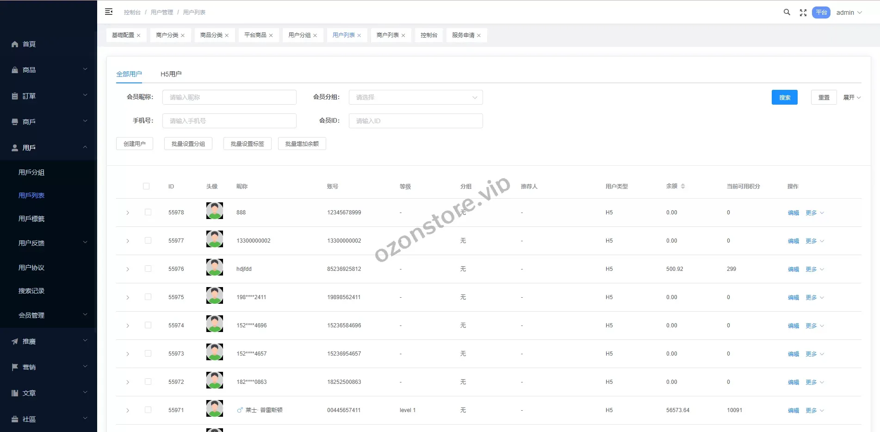Viewport: 880px width, 432px height.
Task: Expand the 展开 filter options
Action: (851, 97)
